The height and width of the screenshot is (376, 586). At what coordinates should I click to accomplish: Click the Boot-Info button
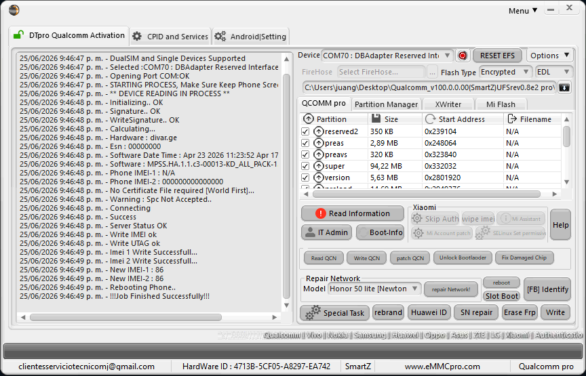(380, 232)
